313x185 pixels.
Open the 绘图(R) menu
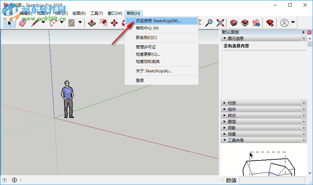79,13
